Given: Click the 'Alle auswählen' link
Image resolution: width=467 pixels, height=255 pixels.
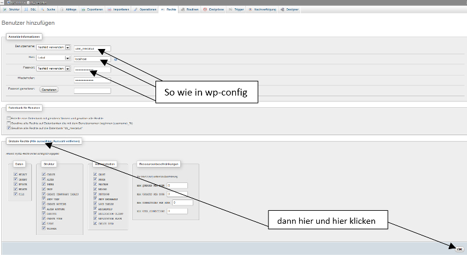Looking at the screenshot, I should (x=45, y=142).
